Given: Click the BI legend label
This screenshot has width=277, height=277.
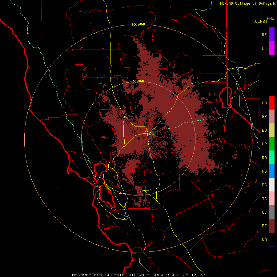Looking at the screenshot, I should (x=264, y=226).
